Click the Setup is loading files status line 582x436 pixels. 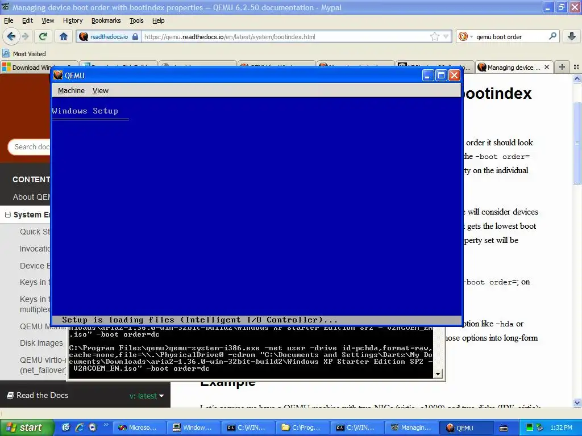[x=199, y=320]
